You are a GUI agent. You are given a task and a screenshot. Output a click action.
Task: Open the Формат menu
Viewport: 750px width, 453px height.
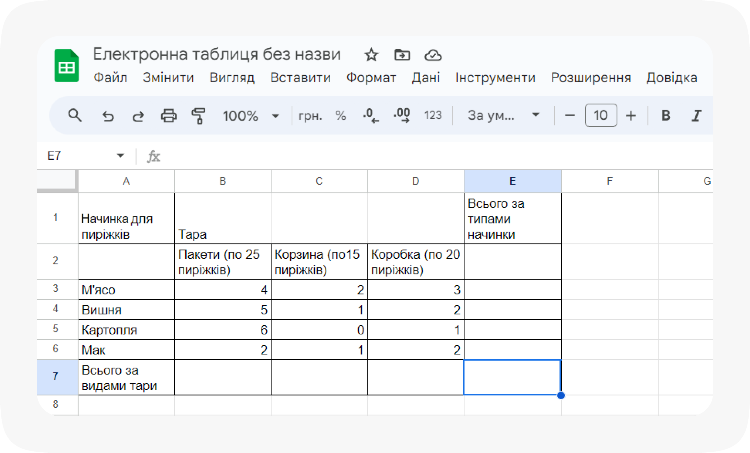(371, 78)
